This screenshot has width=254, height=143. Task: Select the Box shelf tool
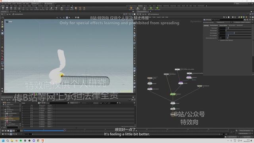click(x=3, y=8)
